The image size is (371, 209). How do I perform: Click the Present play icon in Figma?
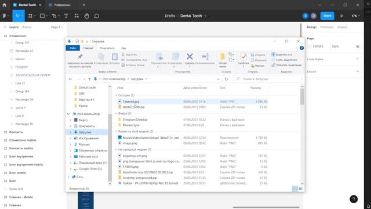(341, 16)
